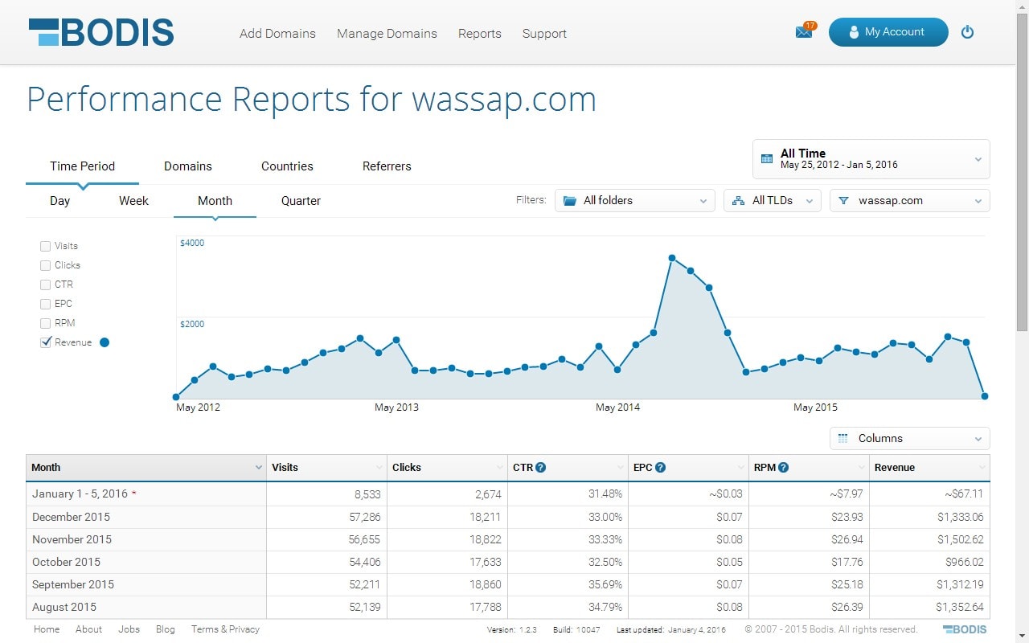Toggle the Clicks checkbox on
Screen dimensions: 1029x643
(x=46, y=265)
